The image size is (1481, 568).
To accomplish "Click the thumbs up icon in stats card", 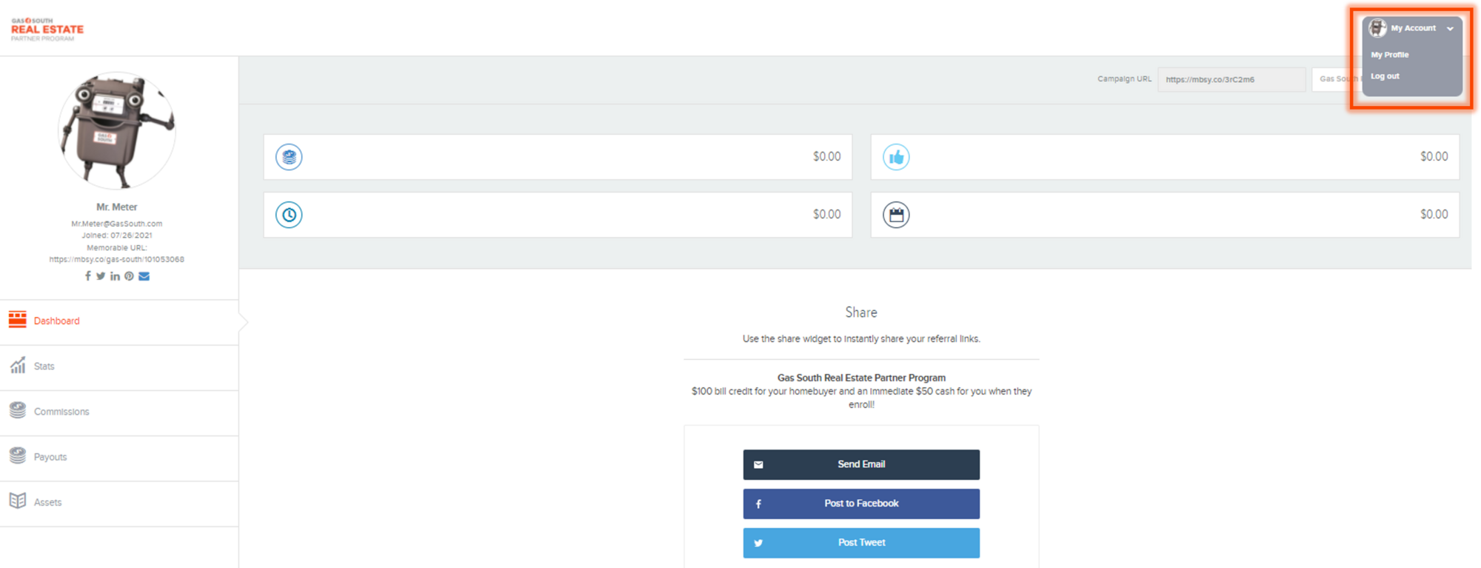I will pos(896,157).
